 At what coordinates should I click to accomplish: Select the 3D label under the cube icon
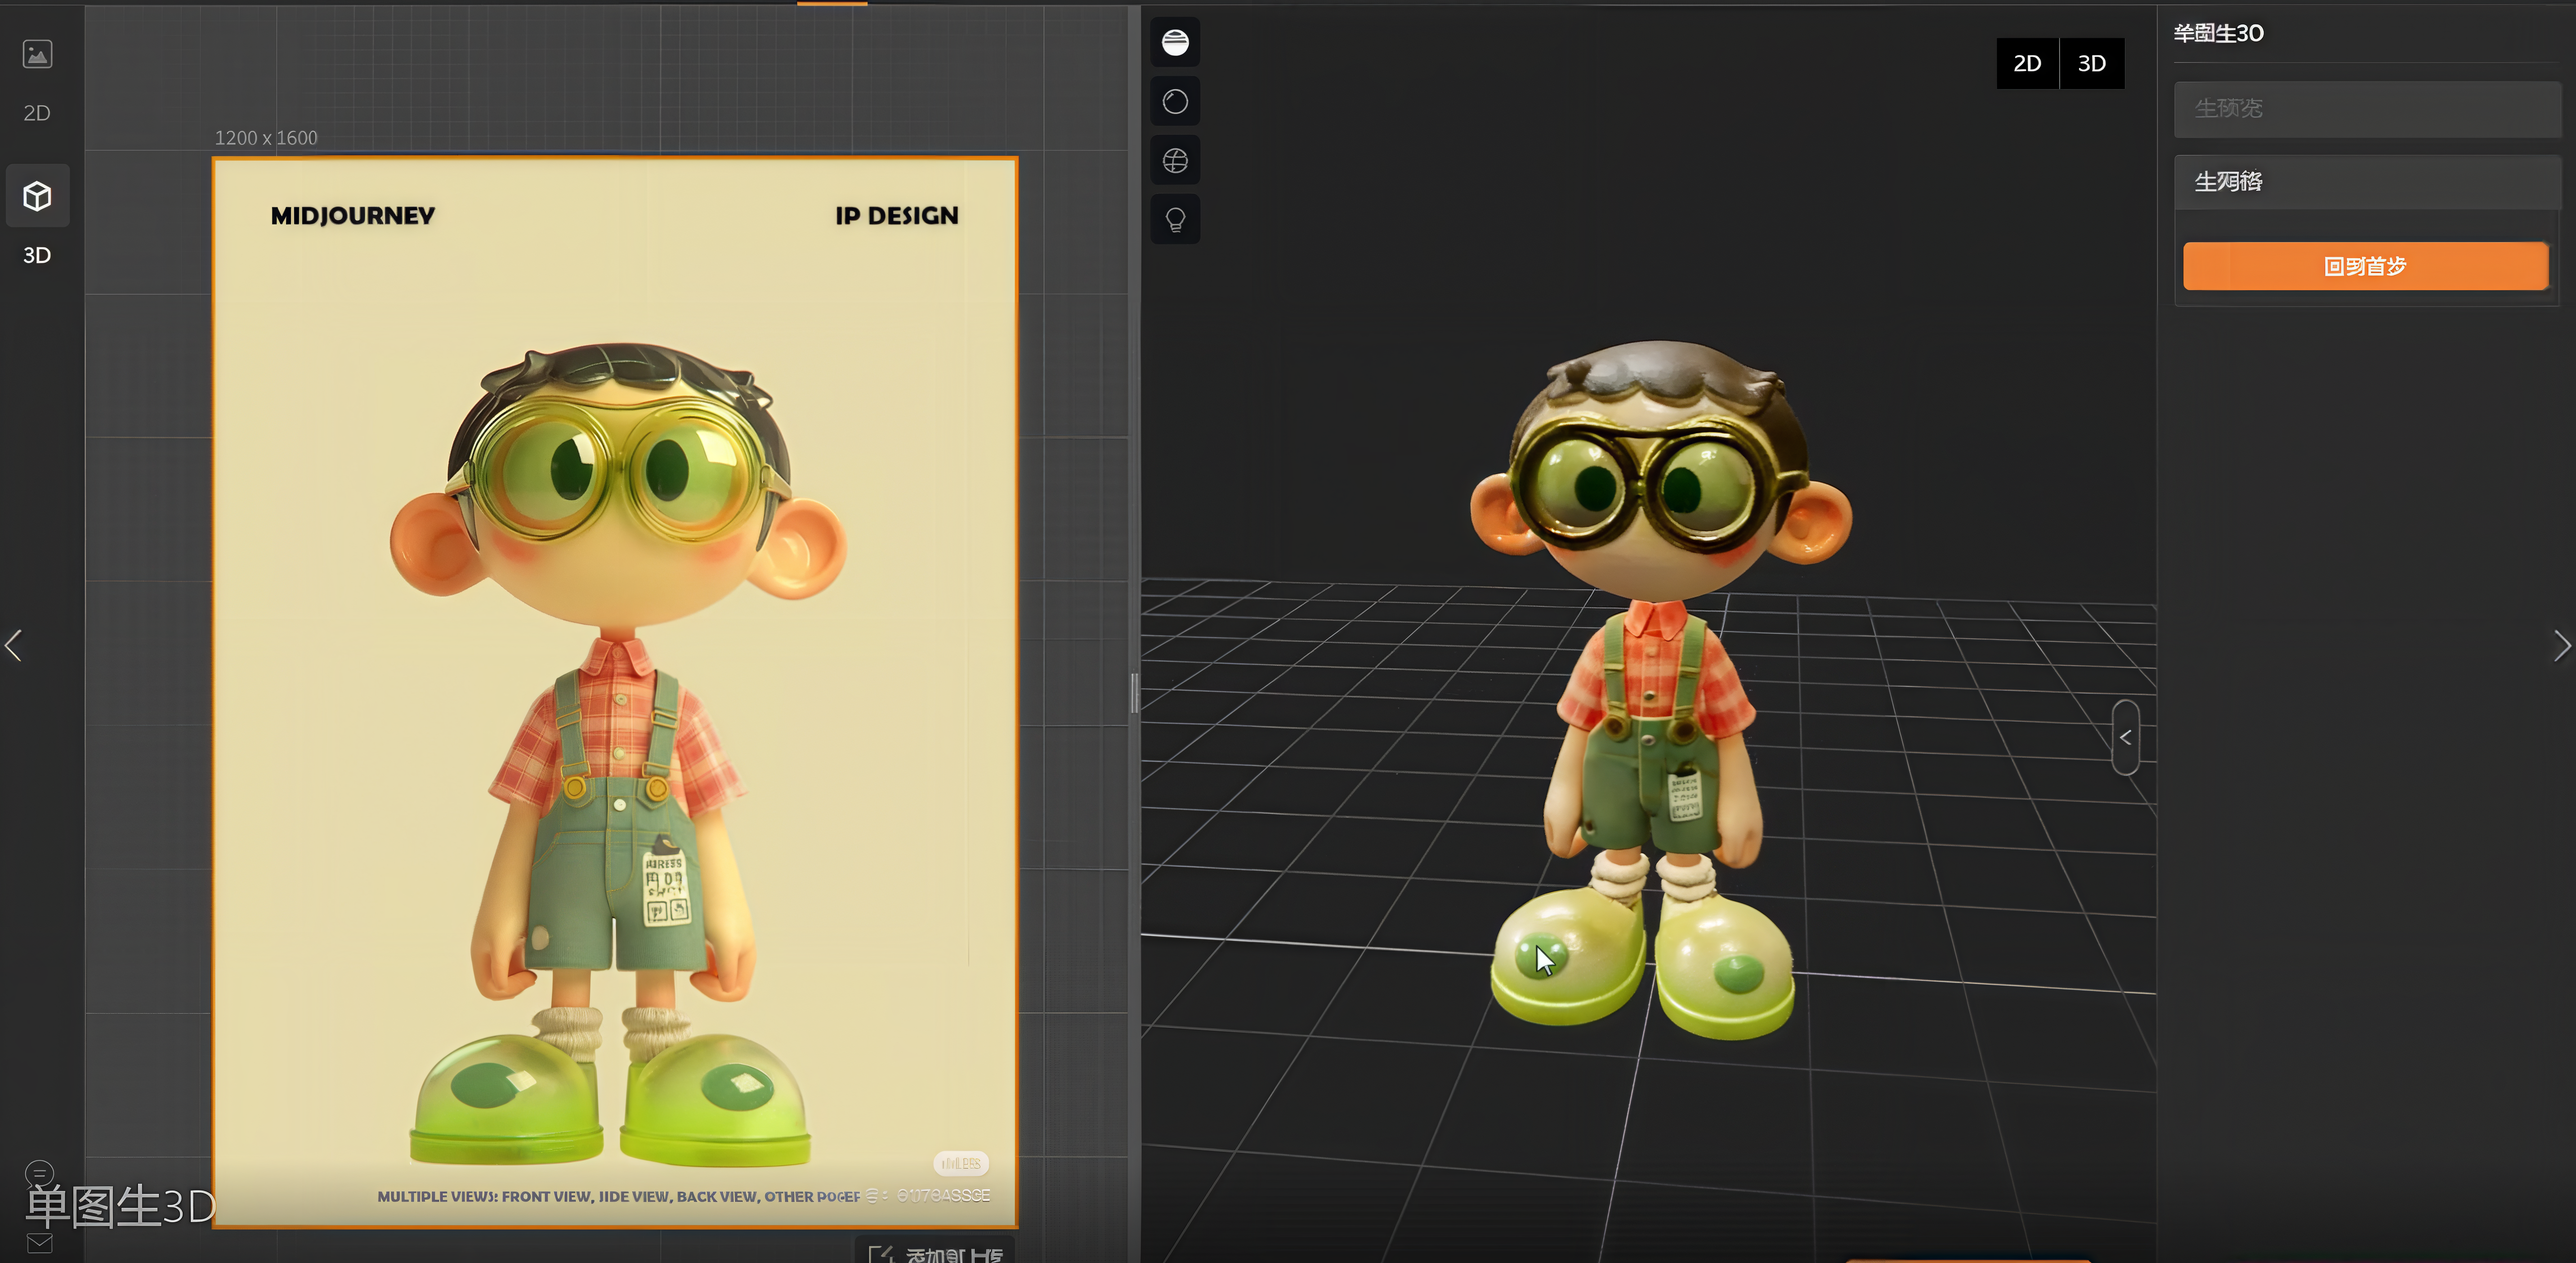(37, 255)
